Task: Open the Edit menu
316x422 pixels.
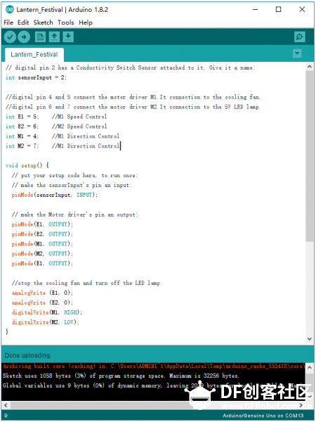Action: (23, 23)
